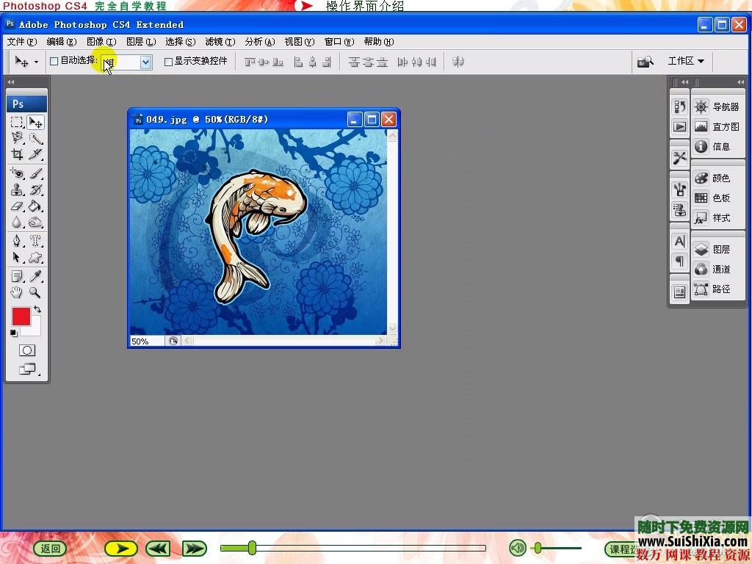
Task: Toggle the default foreground/background colors swatch
Action: point(12,333)
